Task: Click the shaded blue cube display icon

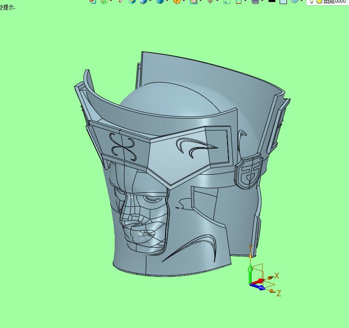Action: click(144, 2)
